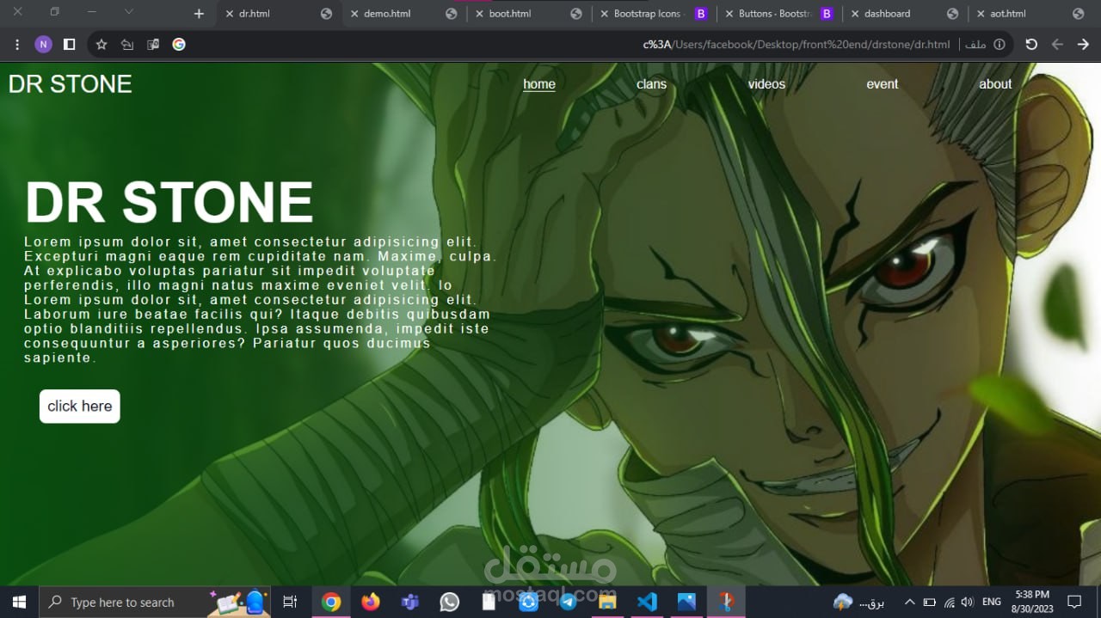
Task: Open File Explorer from the taskbar
Action: point(607,602)
